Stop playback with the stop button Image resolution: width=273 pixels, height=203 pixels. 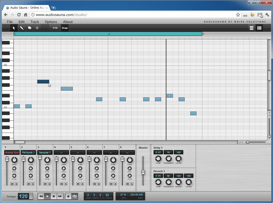(54, 196)
